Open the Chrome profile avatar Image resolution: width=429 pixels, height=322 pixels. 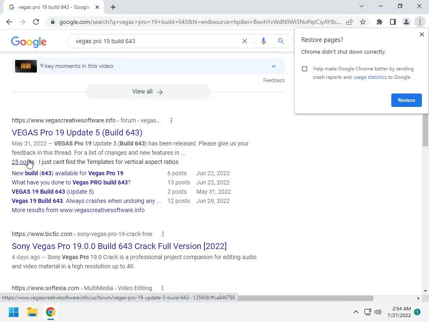(406, 22)
